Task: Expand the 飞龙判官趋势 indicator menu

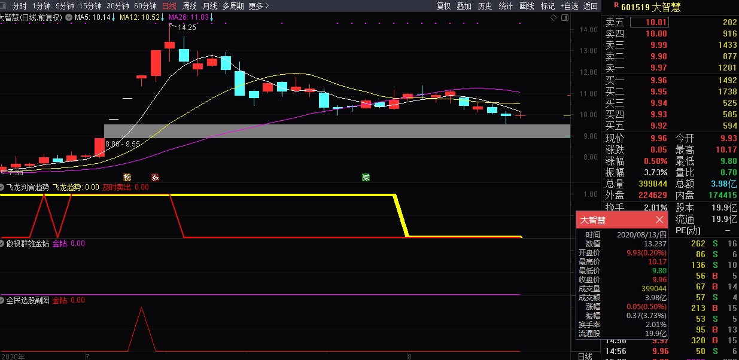Action: (x=3, y=187)
